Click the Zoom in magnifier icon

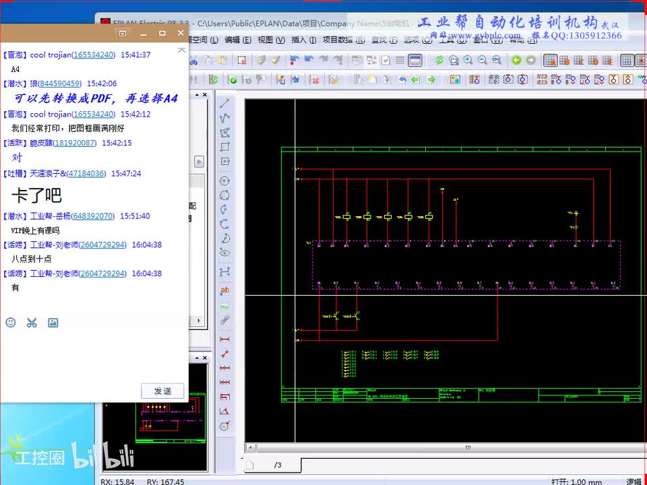point(468,61)
